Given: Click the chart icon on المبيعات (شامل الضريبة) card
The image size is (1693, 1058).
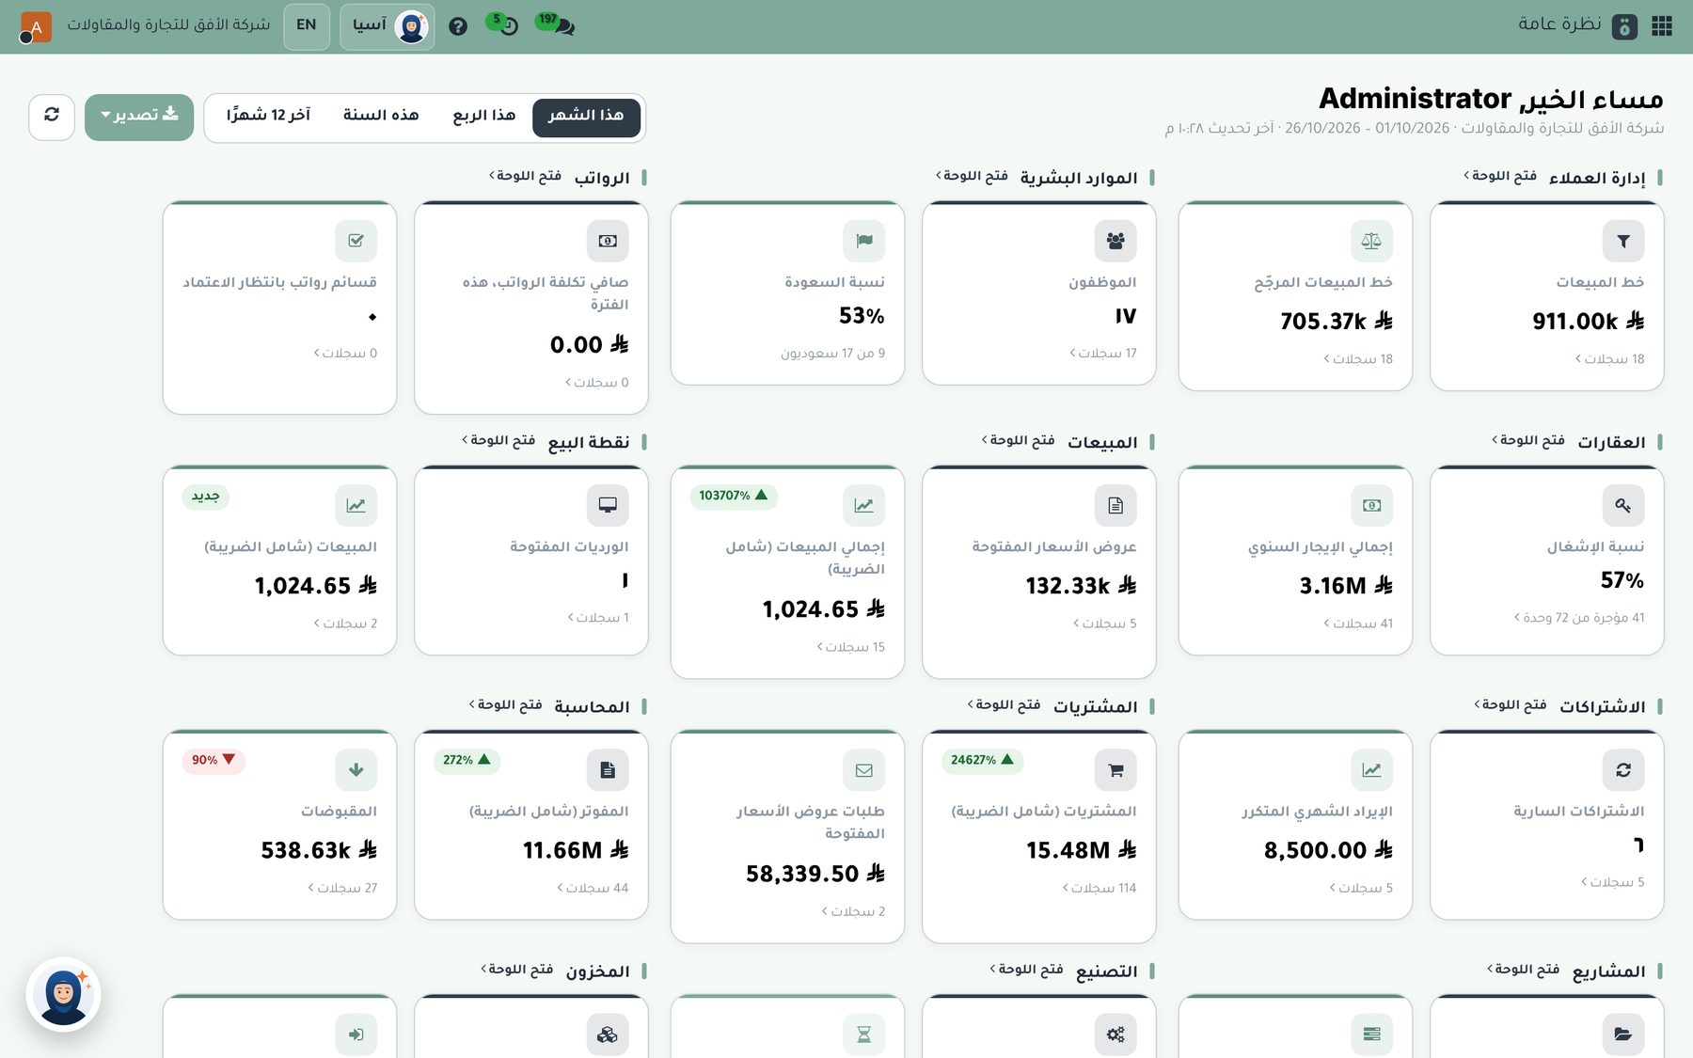Looking at the screenshot, I should [356, 505].
